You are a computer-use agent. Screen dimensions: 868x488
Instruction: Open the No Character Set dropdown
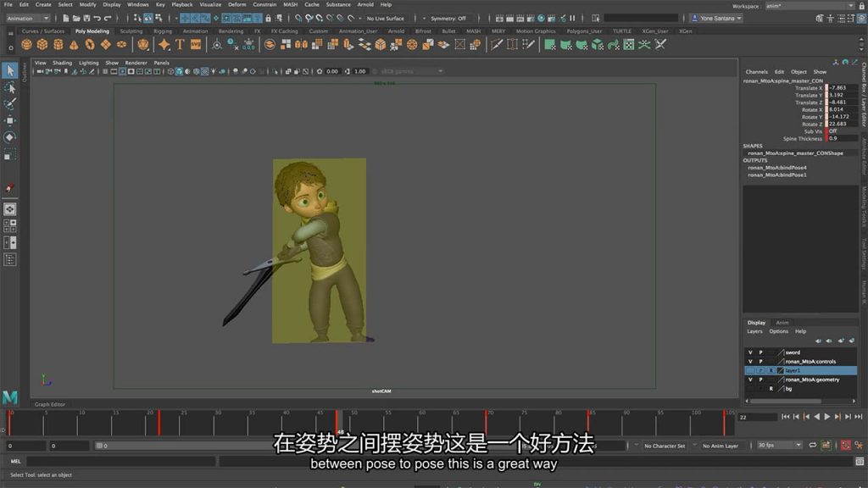point(664,446)
